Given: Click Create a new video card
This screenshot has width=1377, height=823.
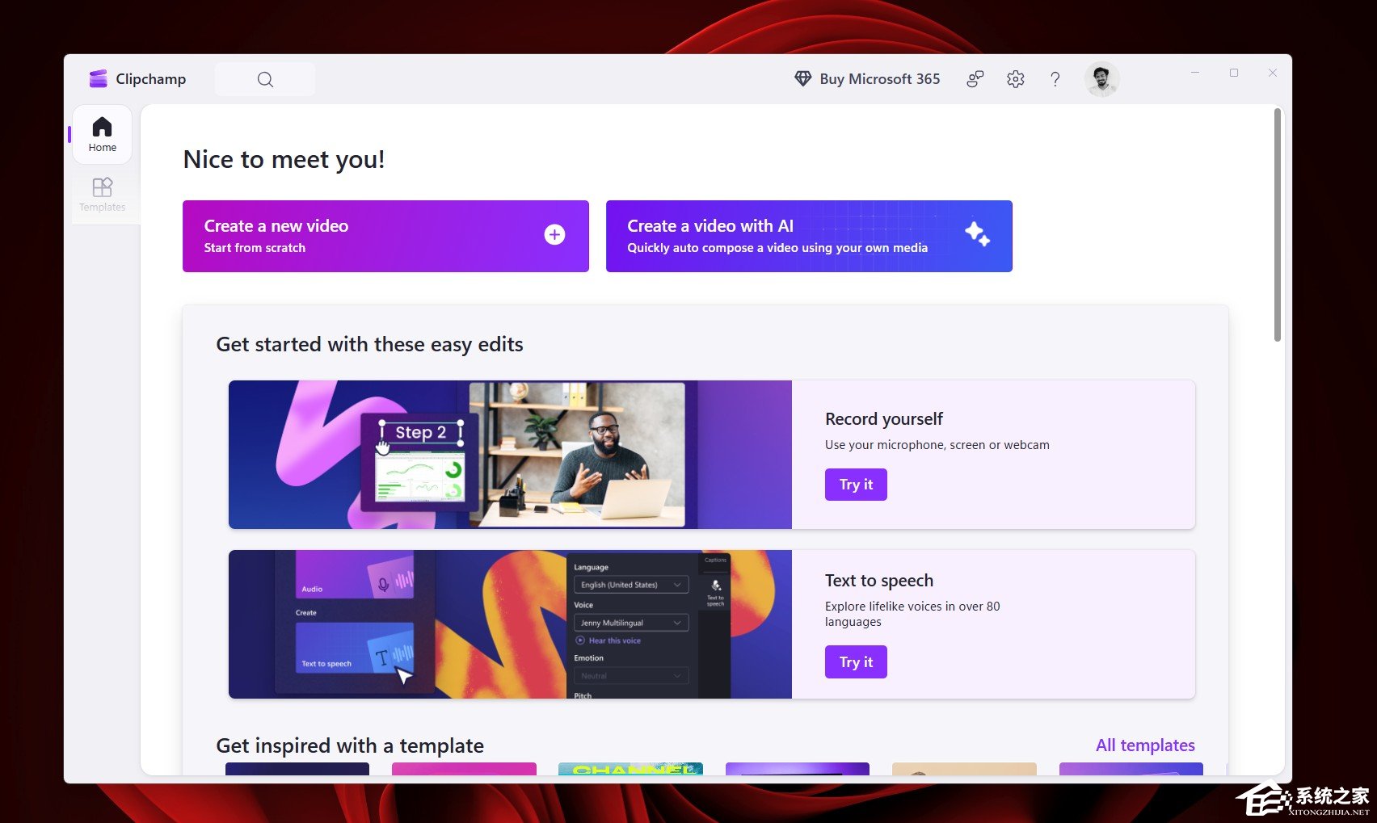Looking at the screenshot, I should tap(385, 236).
